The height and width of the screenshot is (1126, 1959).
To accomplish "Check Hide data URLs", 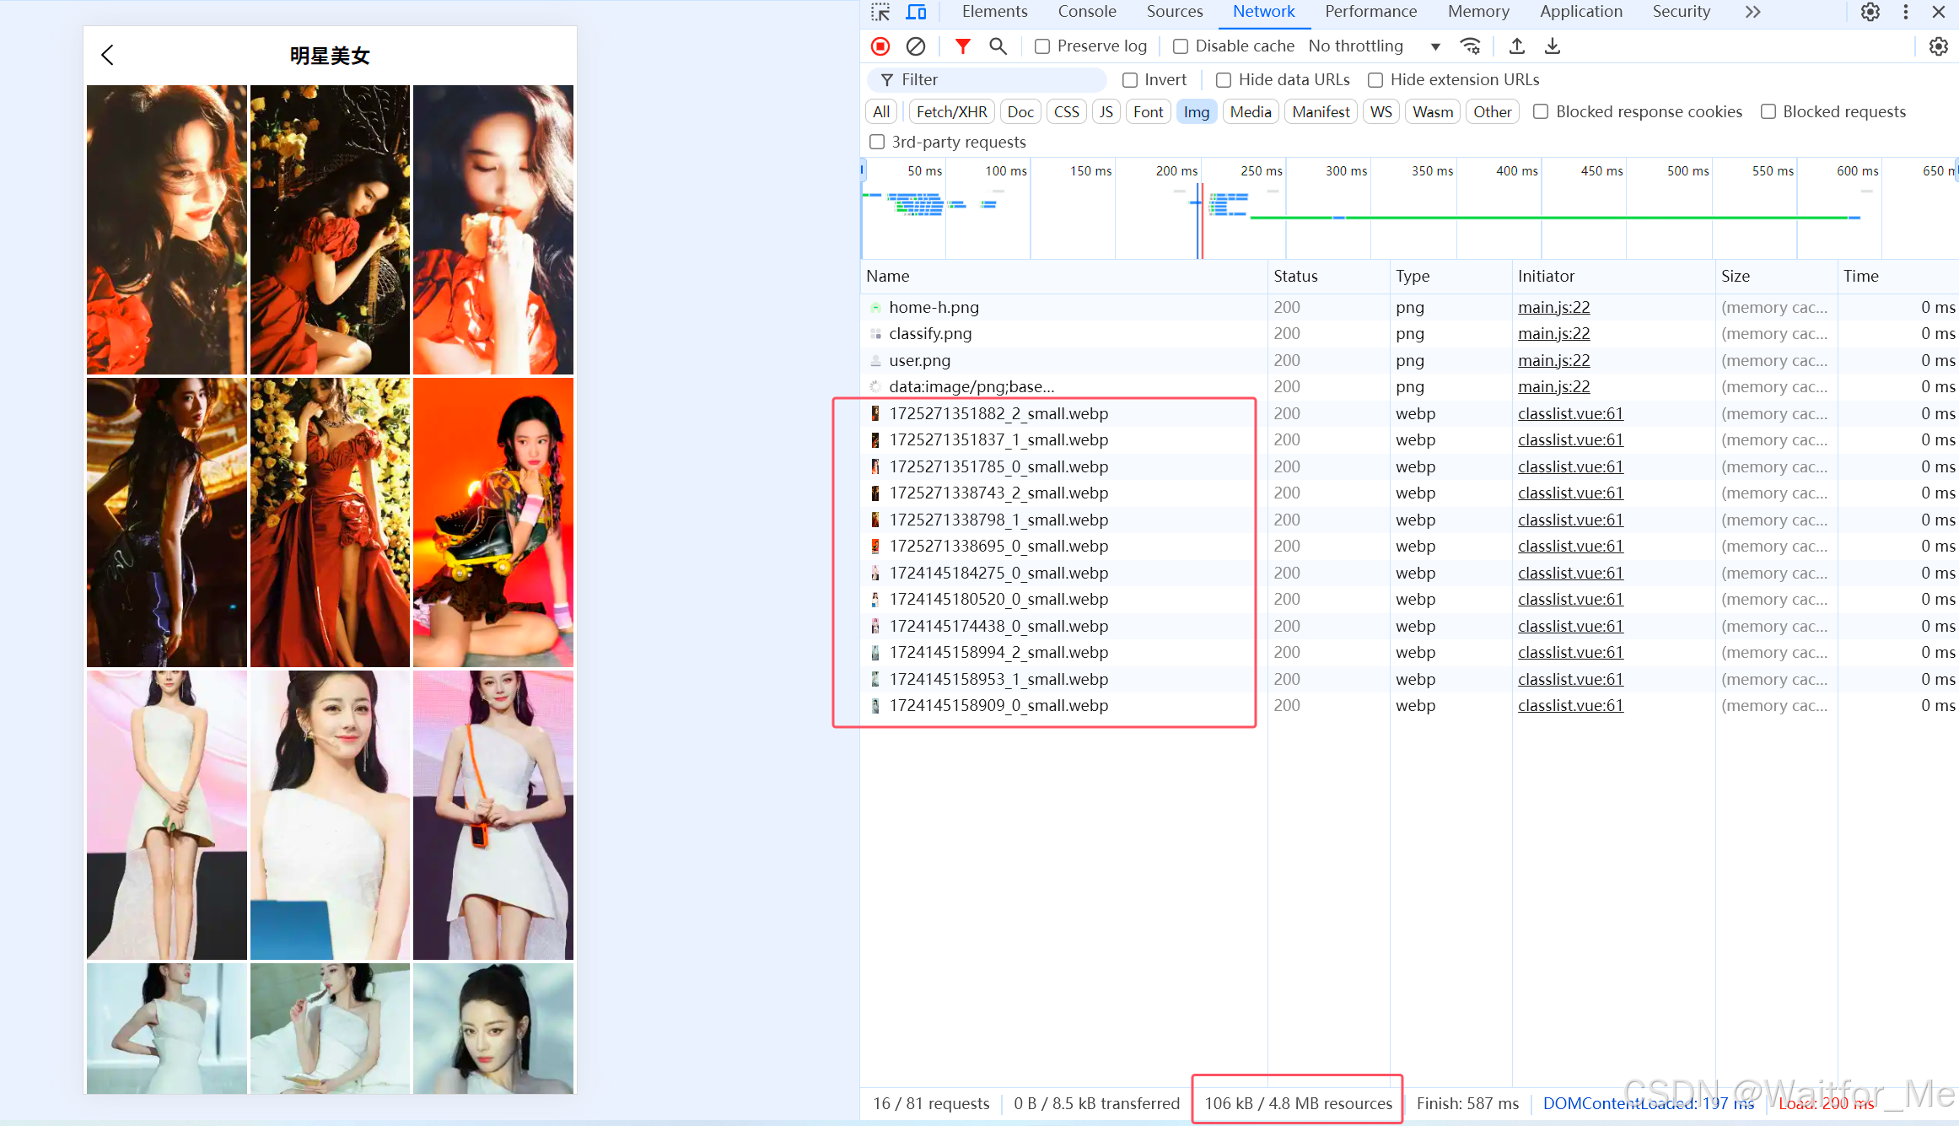I will tap(1224, 80).
